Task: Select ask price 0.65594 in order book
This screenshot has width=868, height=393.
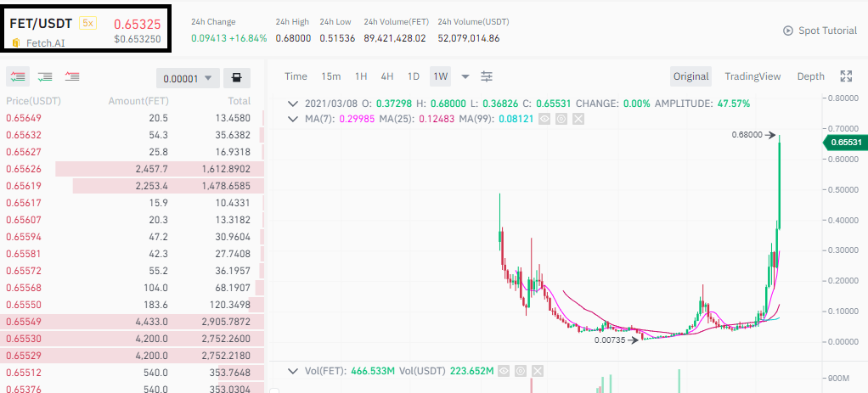Action: 24,237
